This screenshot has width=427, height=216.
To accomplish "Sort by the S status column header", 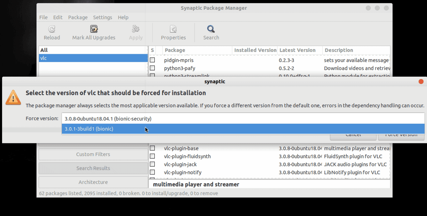I will pyautogui.click(x=152, y=50).
